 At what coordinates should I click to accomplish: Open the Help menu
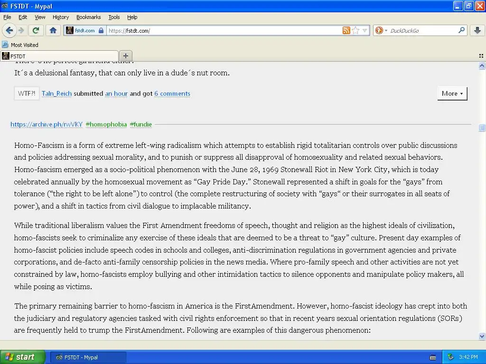132,17
